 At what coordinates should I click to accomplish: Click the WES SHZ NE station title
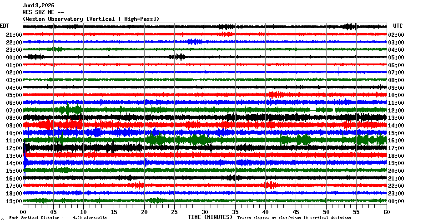tap(43, 12)
